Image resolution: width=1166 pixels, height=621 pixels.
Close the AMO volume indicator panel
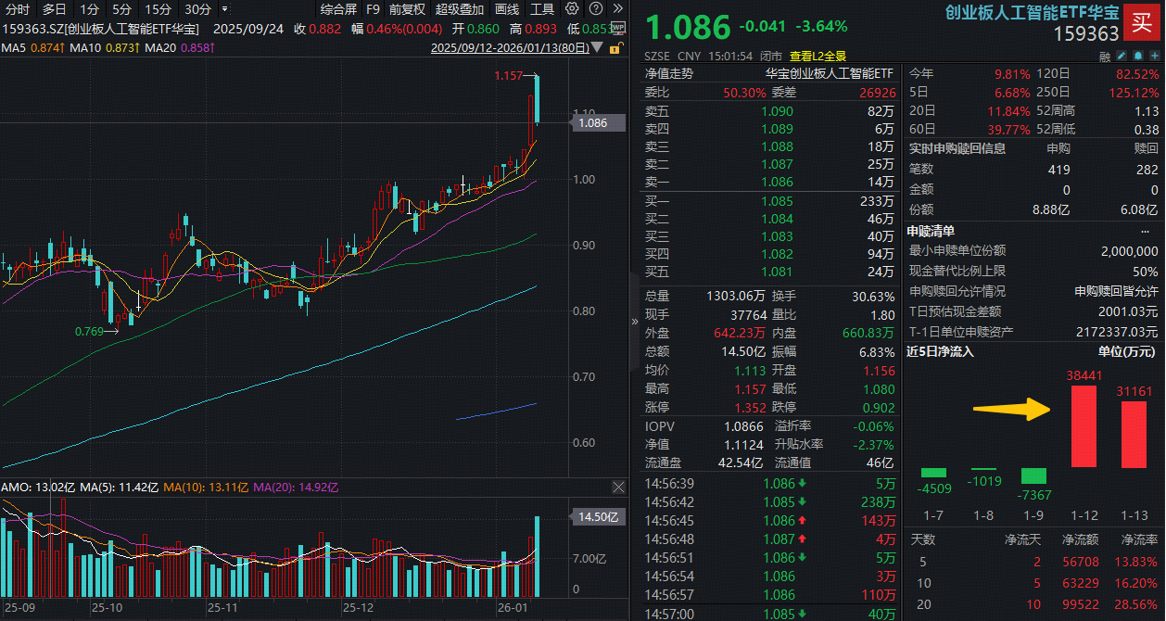[x=619, y=488]
